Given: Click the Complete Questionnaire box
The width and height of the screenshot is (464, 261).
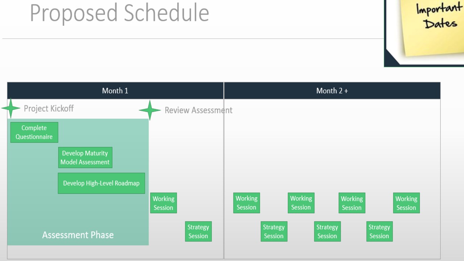Looking at the screenshot, I should click(x=34, y=132).
